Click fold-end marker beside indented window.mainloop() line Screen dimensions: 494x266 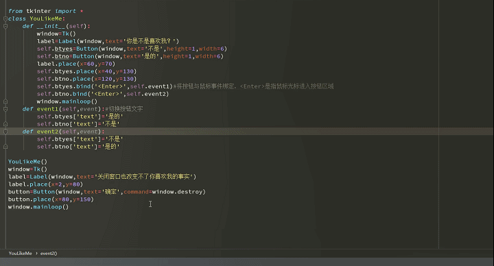tap(5, 101)
